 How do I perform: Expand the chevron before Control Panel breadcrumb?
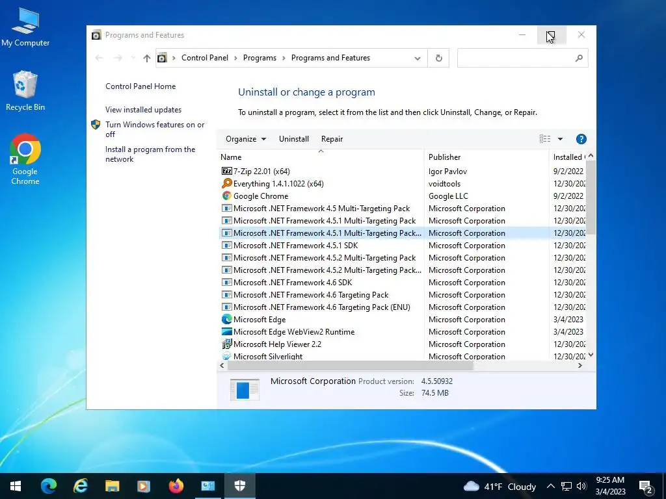coord(174,58)
